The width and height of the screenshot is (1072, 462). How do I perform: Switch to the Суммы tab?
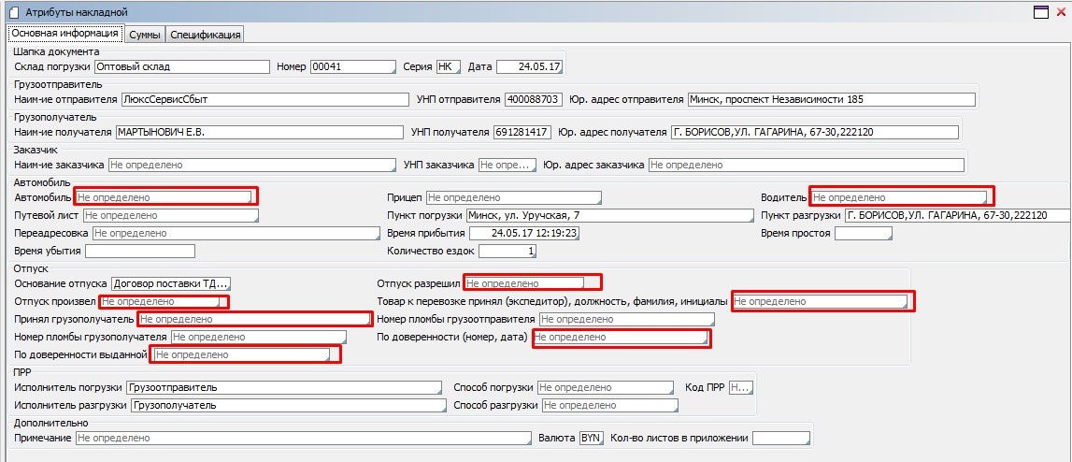[x=144, y=35]
